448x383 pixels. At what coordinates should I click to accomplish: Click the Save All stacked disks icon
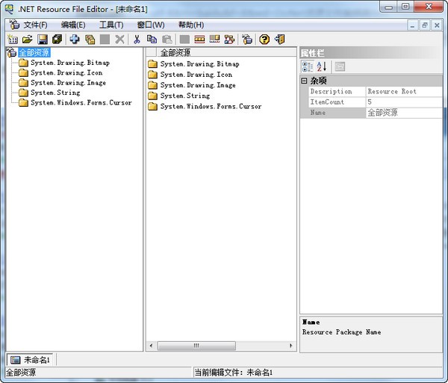(x=57, y=40)
